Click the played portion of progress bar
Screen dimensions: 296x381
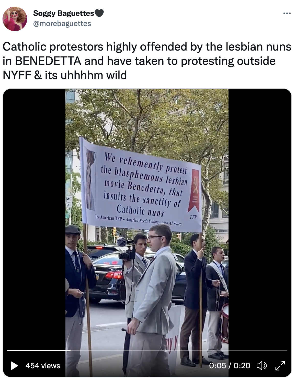pos(39,350)
